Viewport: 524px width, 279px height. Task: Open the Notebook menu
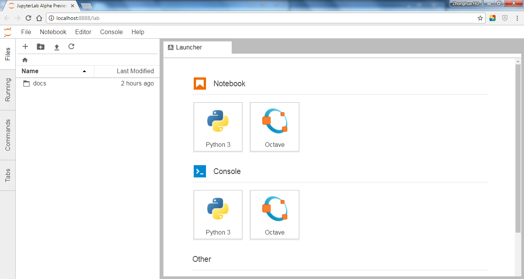click(x=53, y=32)
